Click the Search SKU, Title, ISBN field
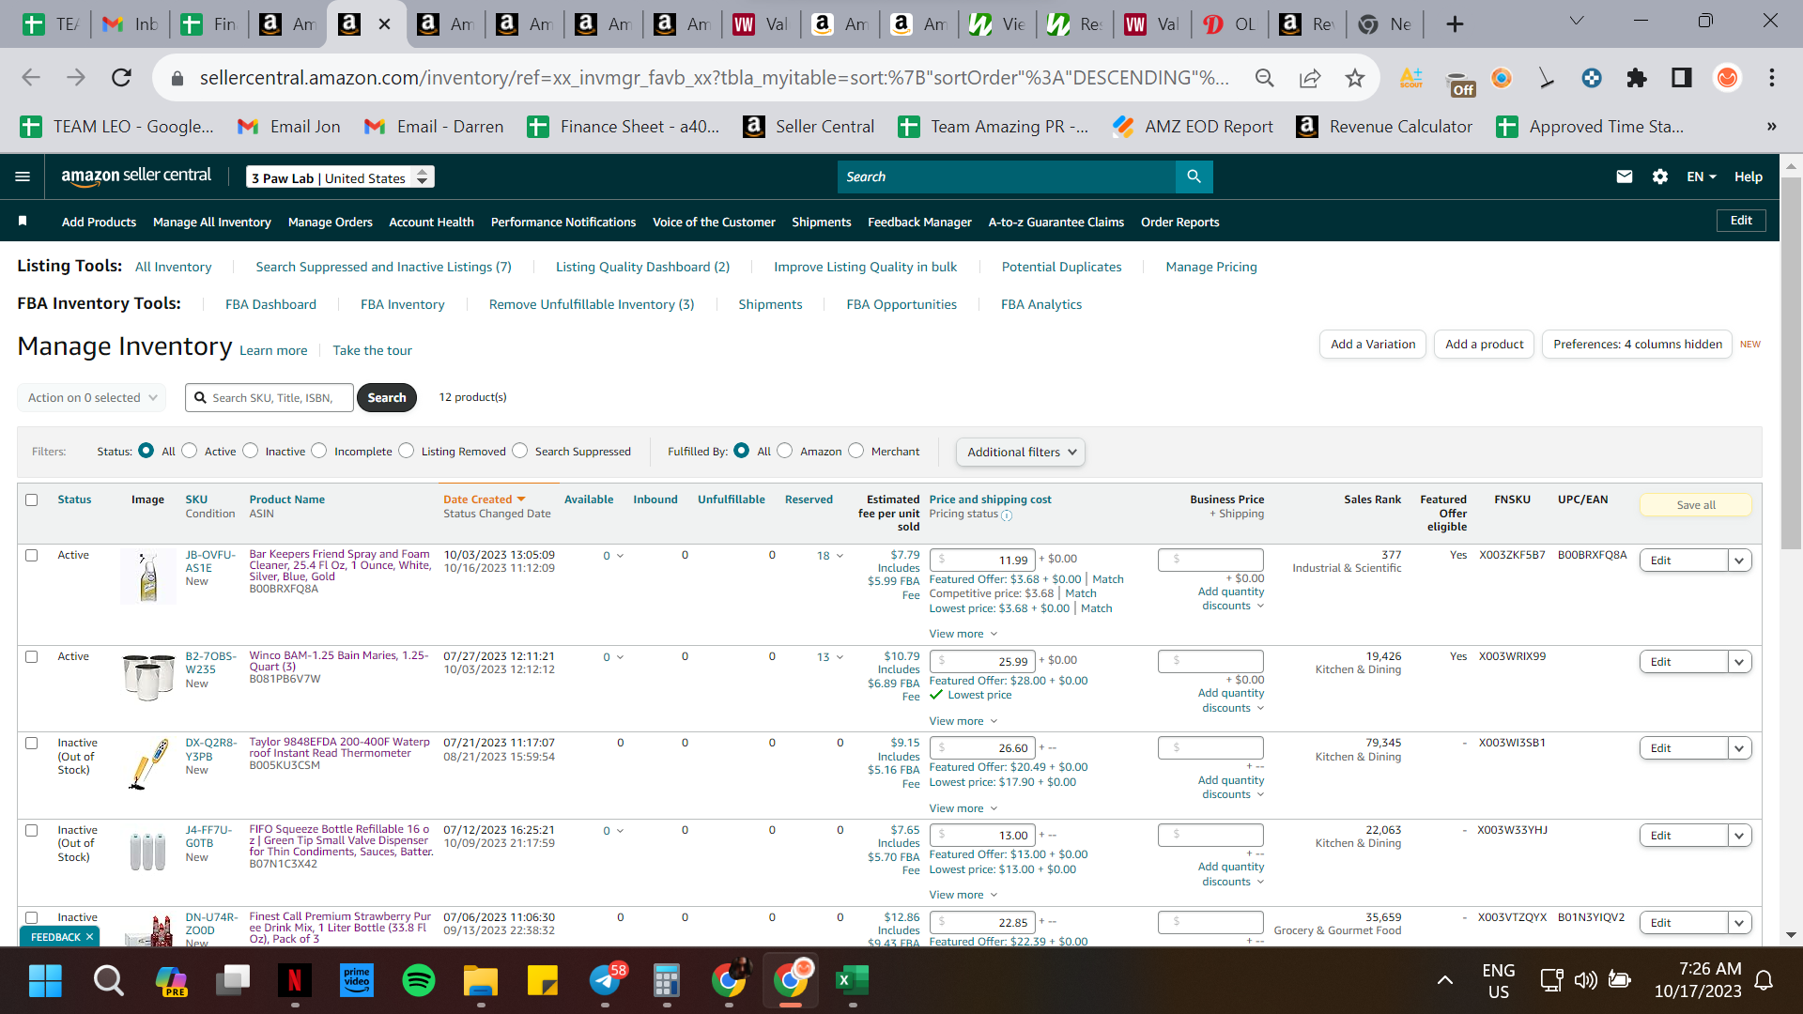Viewport: 1803px width, 1014px height. [x=270, y=397]
